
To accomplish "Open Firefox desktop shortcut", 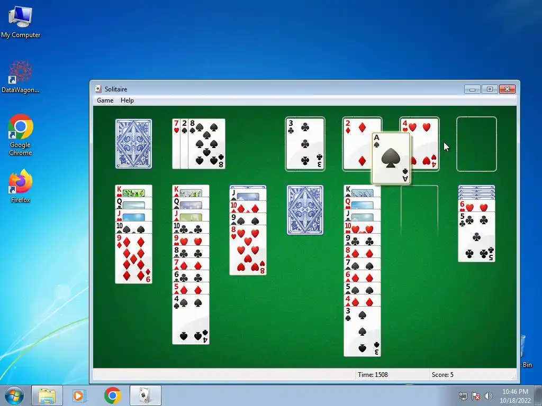I will click(x=21, y=186).
